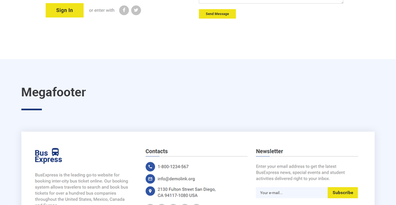Click the BusExpress description paragraph

point(82,188)
